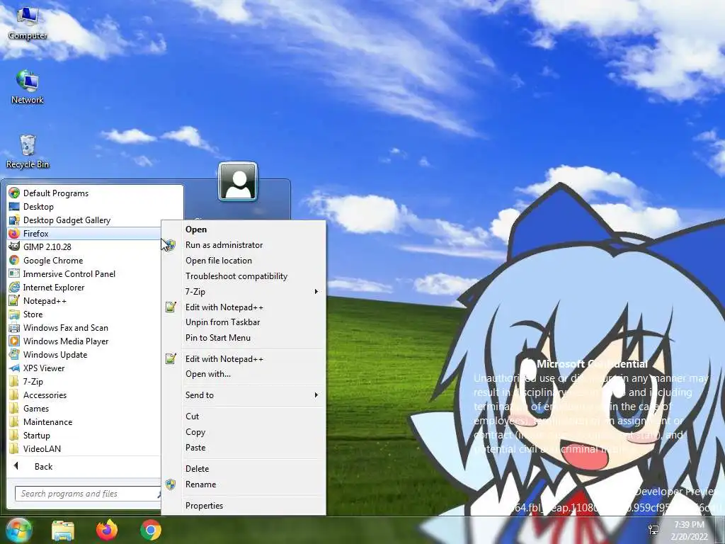The height and width of the screenshot is (544, 725).
Task: Expand the Startup folder
Action: tap(37, 436)
